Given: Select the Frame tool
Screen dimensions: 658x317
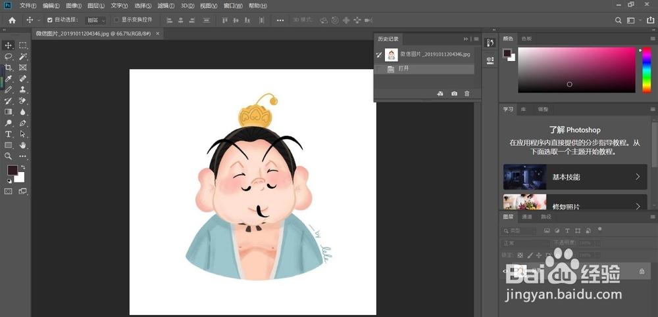Looking at the screenshot, I should click(22, 68).
